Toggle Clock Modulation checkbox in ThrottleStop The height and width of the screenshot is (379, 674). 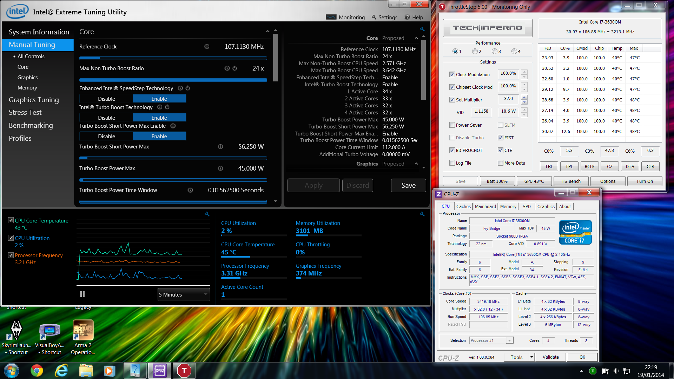click(452, 74)
